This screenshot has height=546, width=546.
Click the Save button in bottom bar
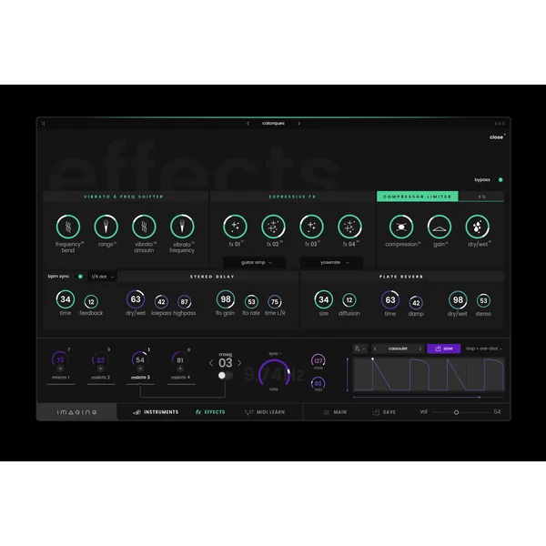(x=384, y=412)
